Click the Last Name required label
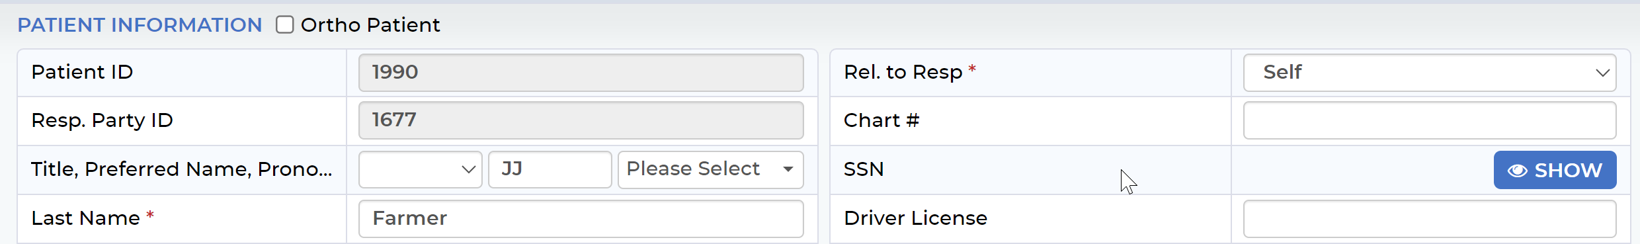This screenshot has height=244, width=1640. [x=93, y=218]
